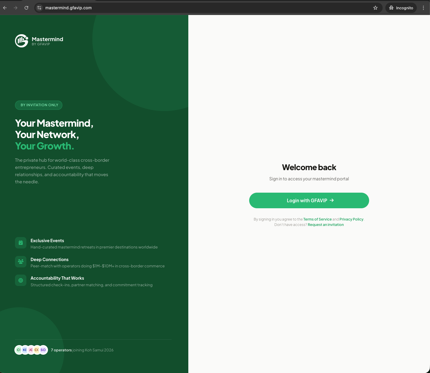Bookmark this page with the star icon

375,8
